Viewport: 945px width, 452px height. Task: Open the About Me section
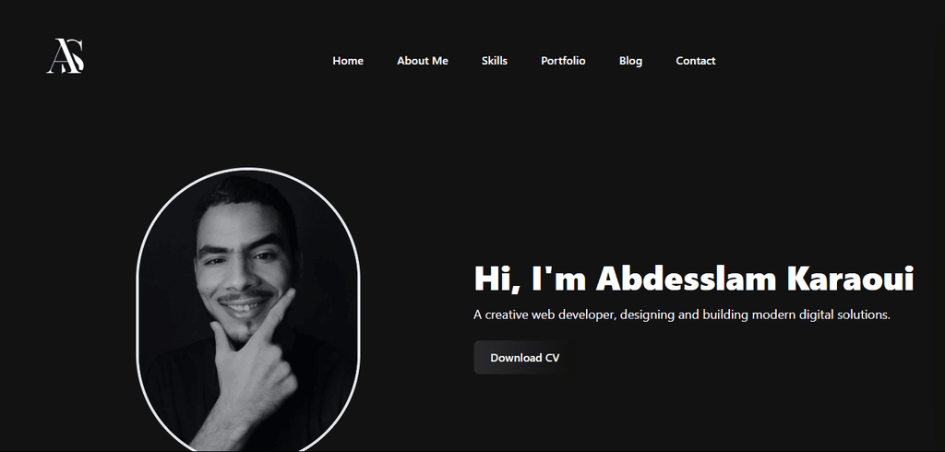point(423,61)
